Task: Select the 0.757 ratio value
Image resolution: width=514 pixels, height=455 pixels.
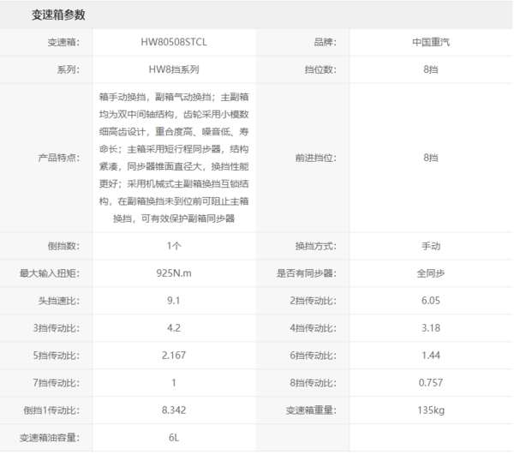Action: 431,383
